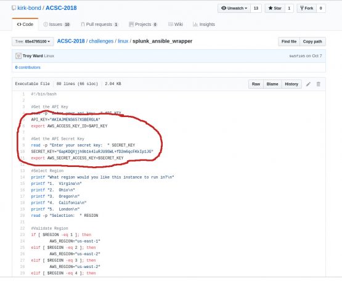
Task: Click the stargazers count 1
Action: click(289, 8)
